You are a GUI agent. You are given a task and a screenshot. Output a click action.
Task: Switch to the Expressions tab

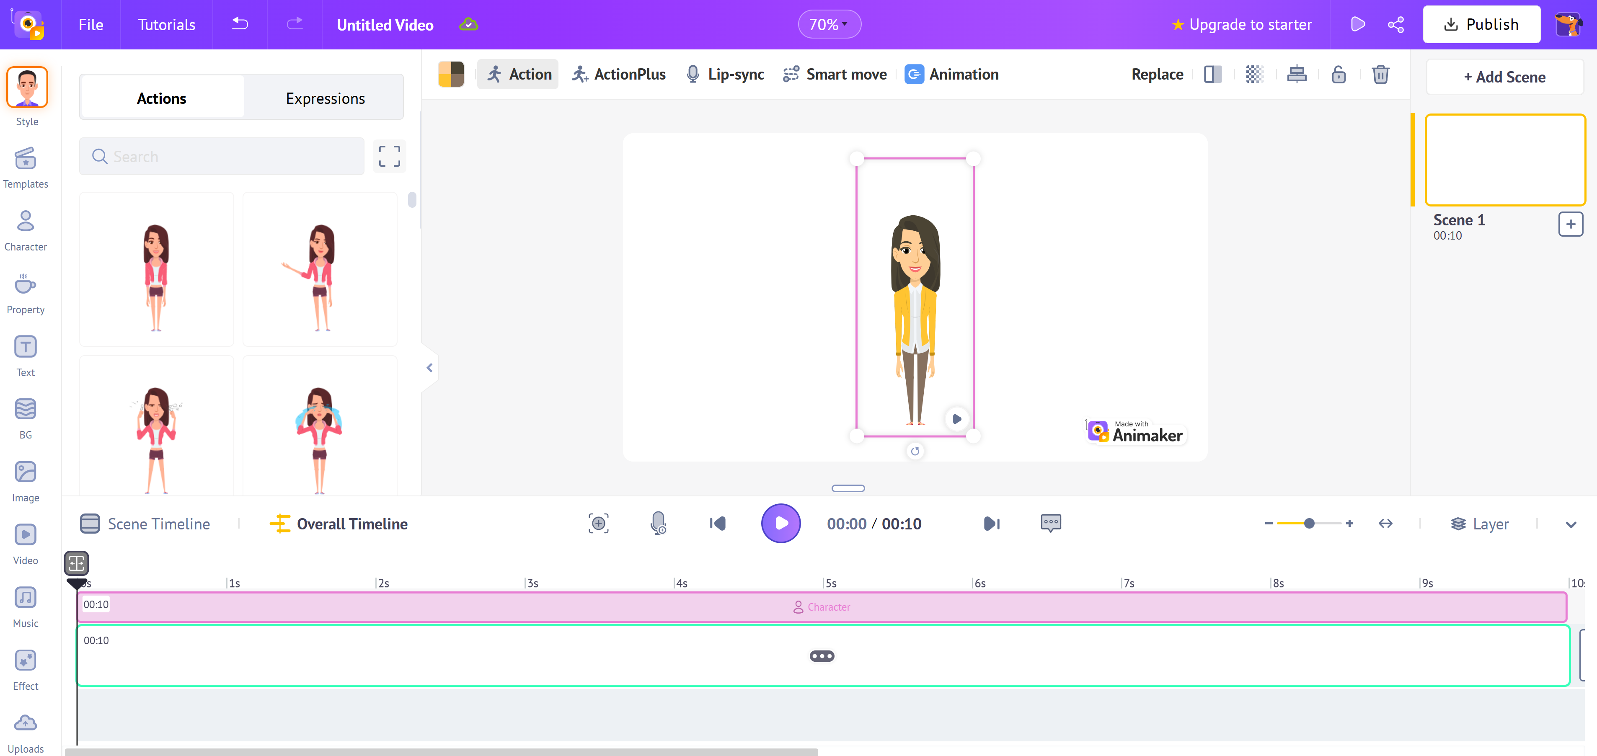[324, 98]
